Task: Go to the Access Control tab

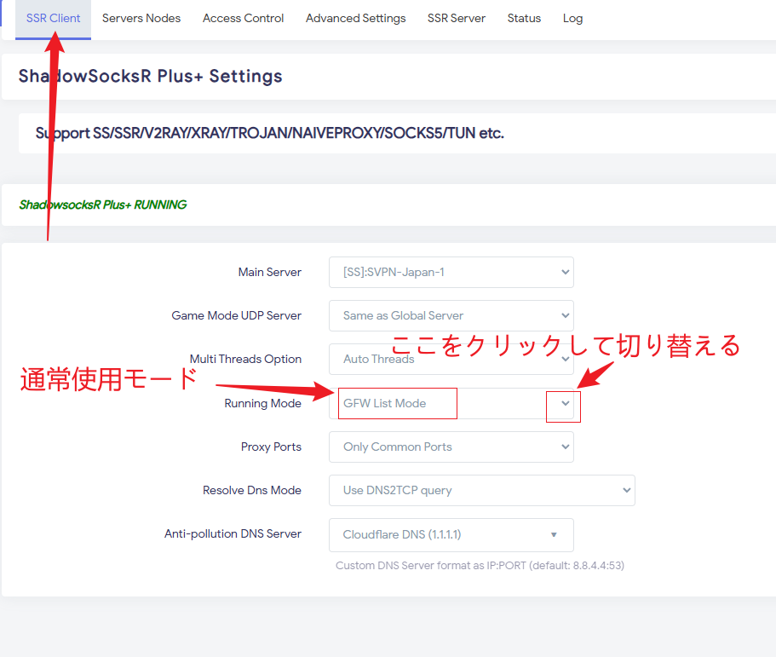Action: click(243, 18)
